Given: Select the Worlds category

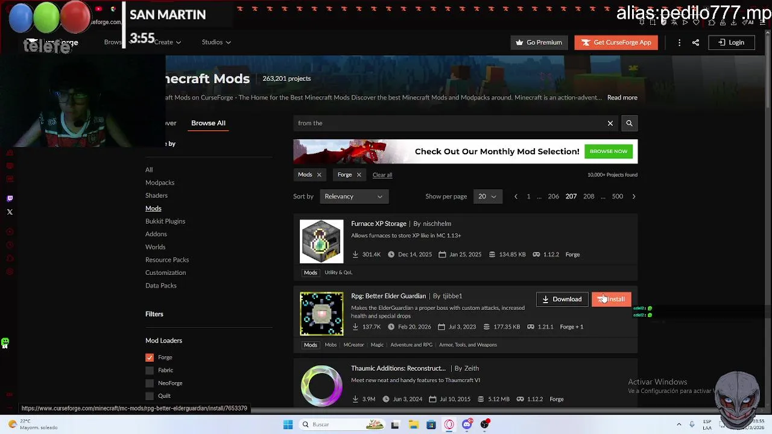Looking at the screenshot, I should pos(155,247).
